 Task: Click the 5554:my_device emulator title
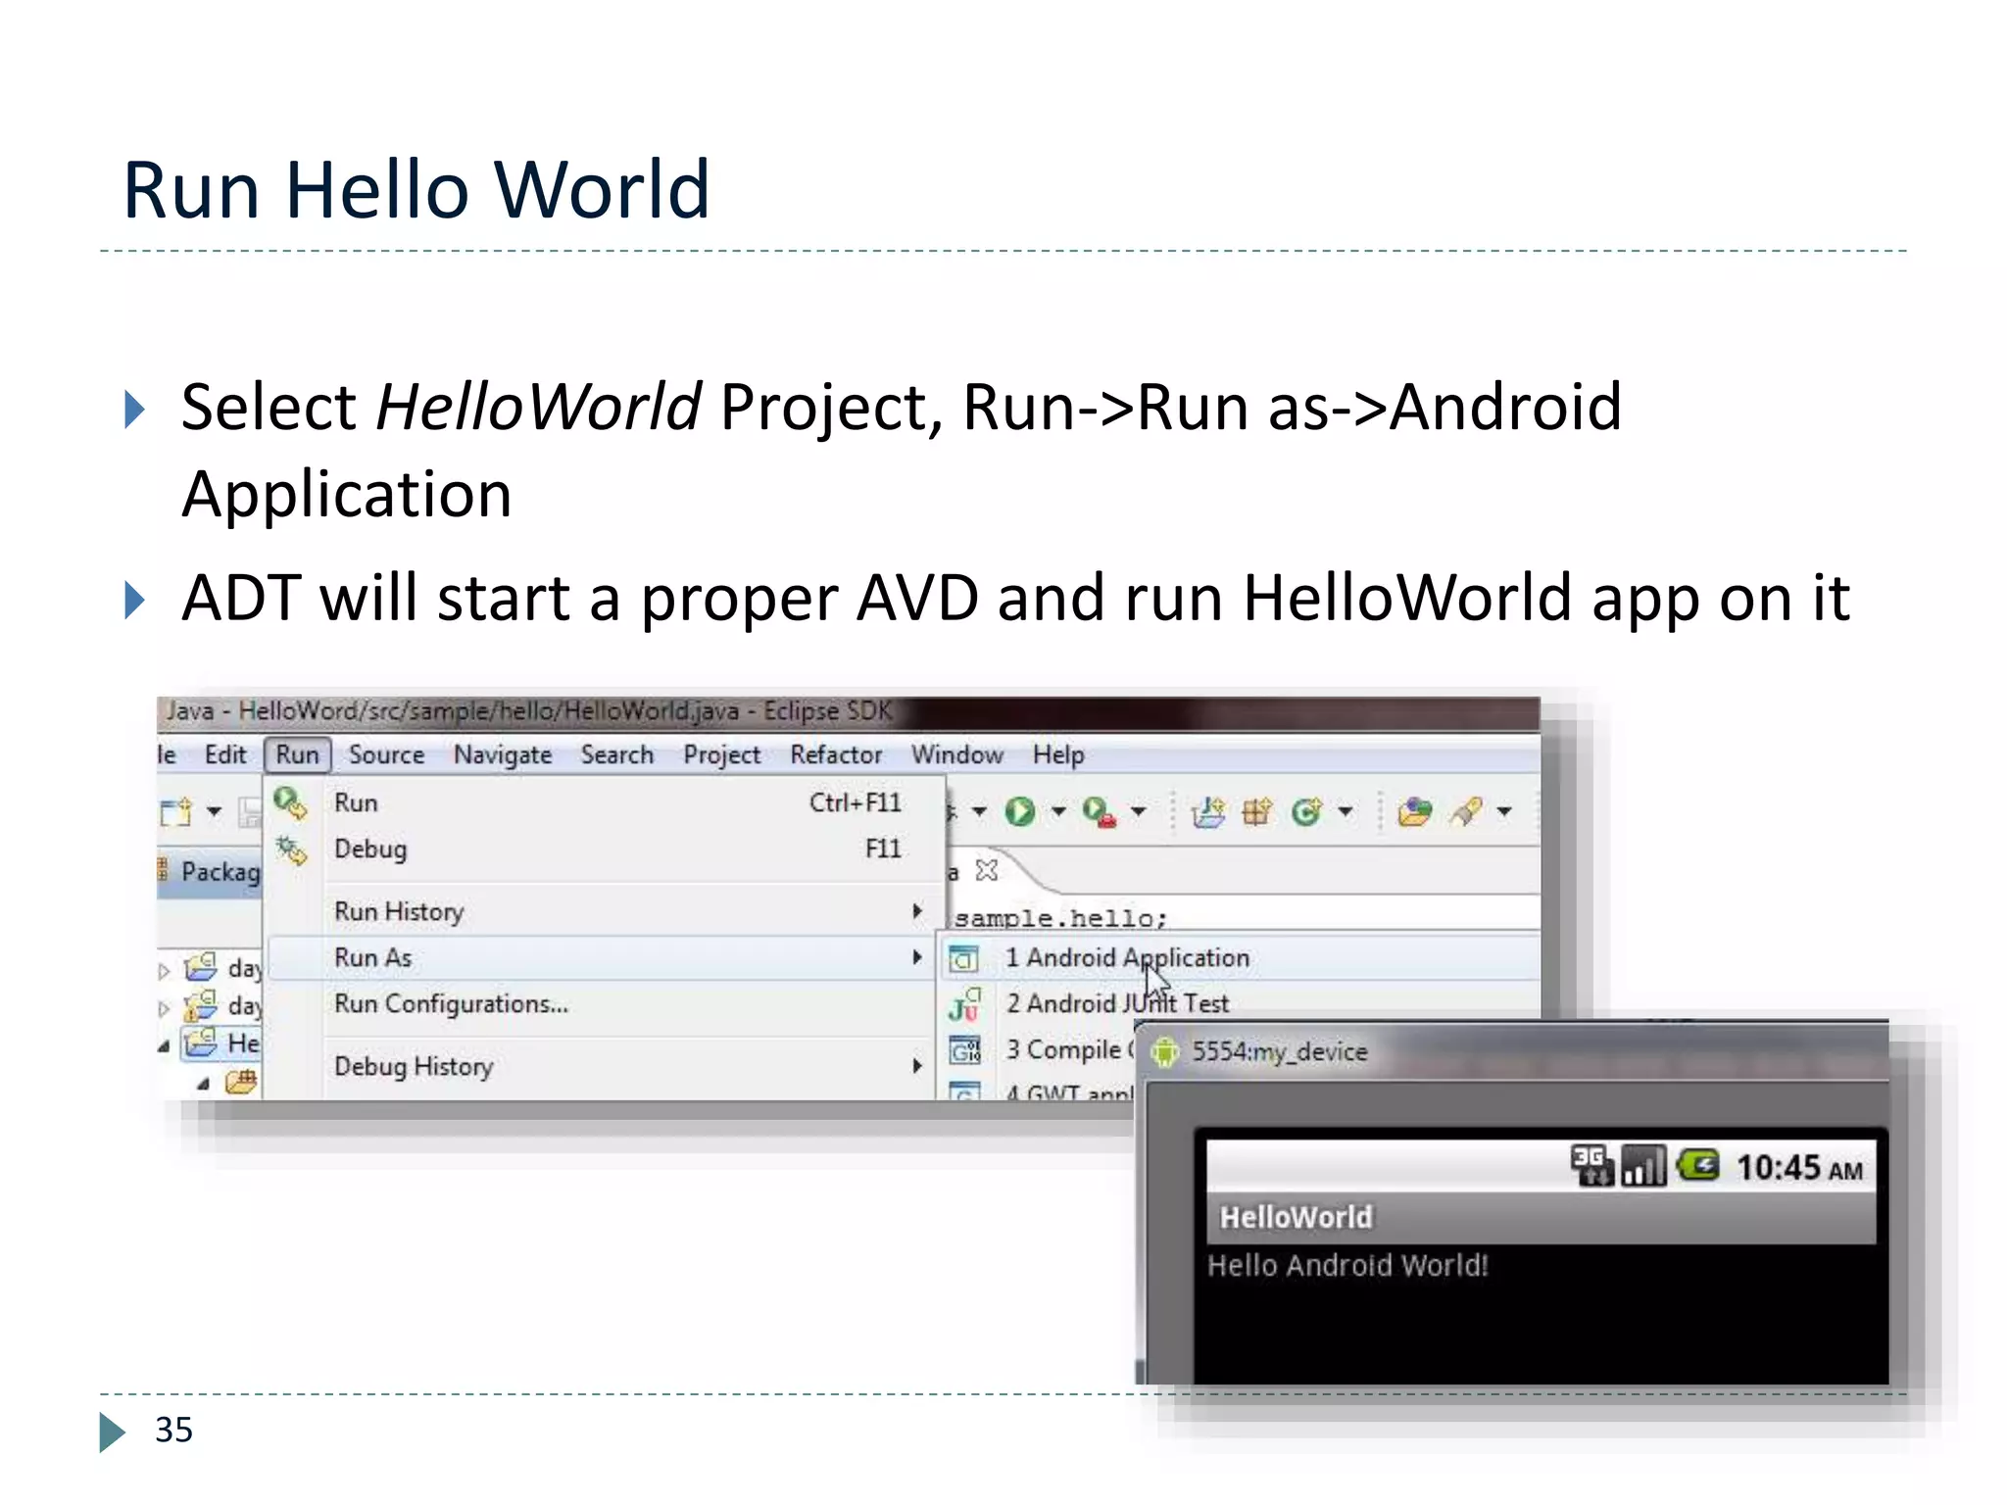[x=1280, y=1051]
